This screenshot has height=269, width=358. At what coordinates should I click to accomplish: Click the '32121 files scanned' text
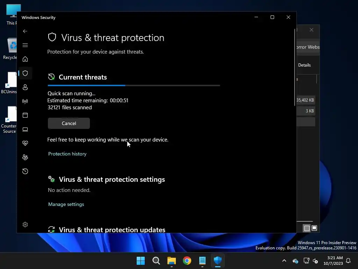pyautogui.click(x=70, y=108)
